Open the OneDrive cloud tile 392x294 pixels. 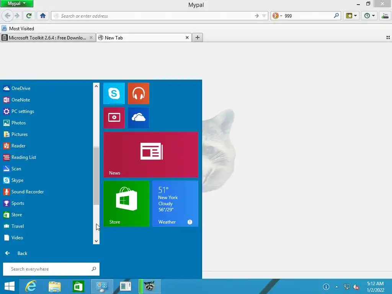pos(139,118)
